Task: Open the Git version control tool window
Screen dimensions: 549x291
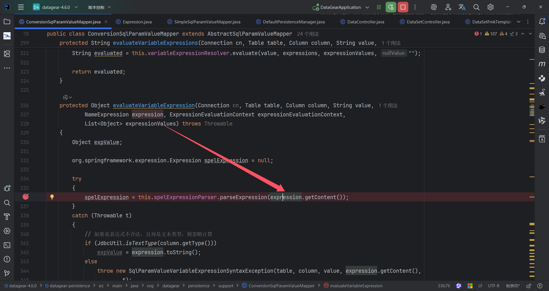Action: (x=7, y=273)
